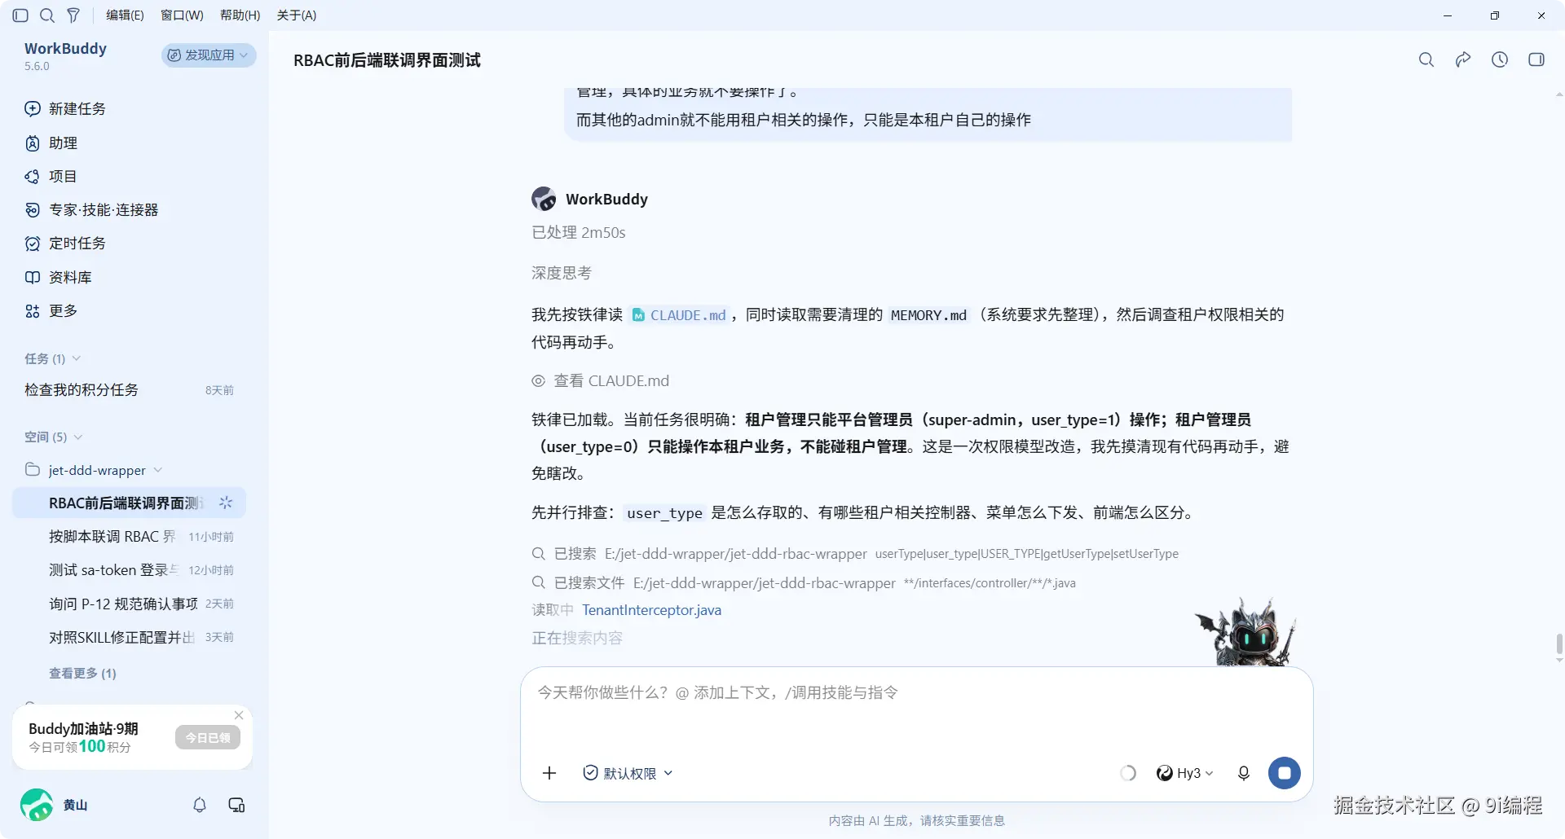Click the plus attachment button
The width and height of the screenshot is (1565, 839).
coord(549,773)
